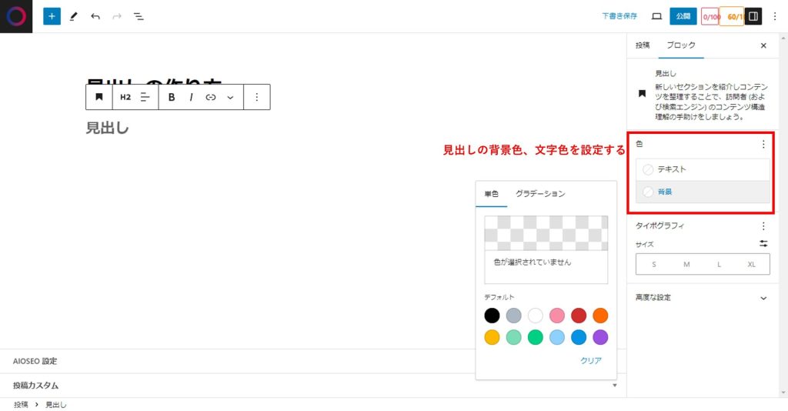
Task: Open the document overview list view
Action: pos(139,16)
